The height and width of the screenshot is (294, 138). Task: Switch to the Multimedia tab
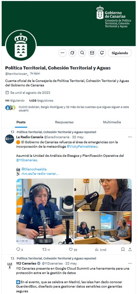112,122
